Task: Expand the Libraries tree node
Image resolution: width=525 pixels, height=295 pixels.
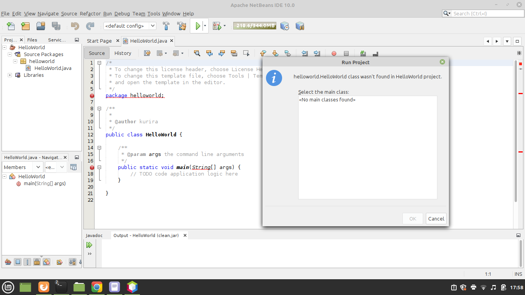Action: (10, 75)
